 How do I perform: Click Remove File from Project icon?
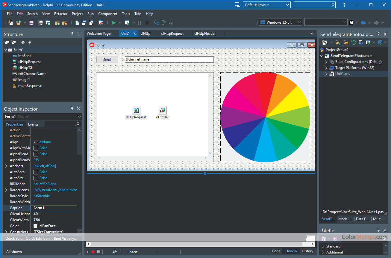65,23
